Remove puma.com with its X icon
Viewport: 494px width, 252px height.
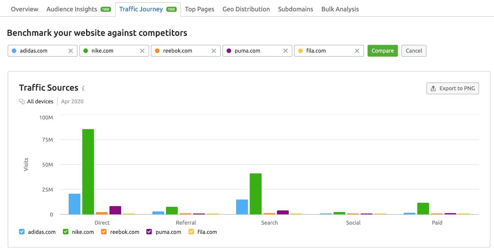coord(286,51)
